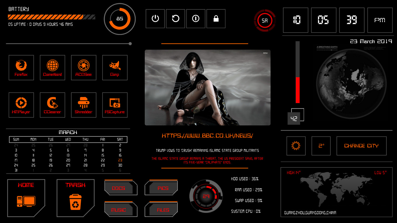Click the date text 23 March 2019
The image size is (397, 223).
click(371, 41)
